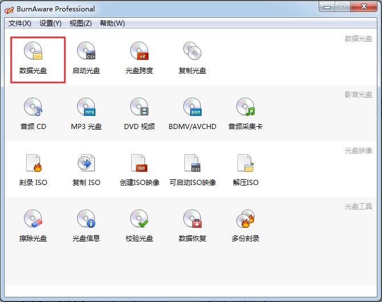Choose the MP3 光盘 icon
The width and height of the screenshot is (382, 302).
[86, 114]
